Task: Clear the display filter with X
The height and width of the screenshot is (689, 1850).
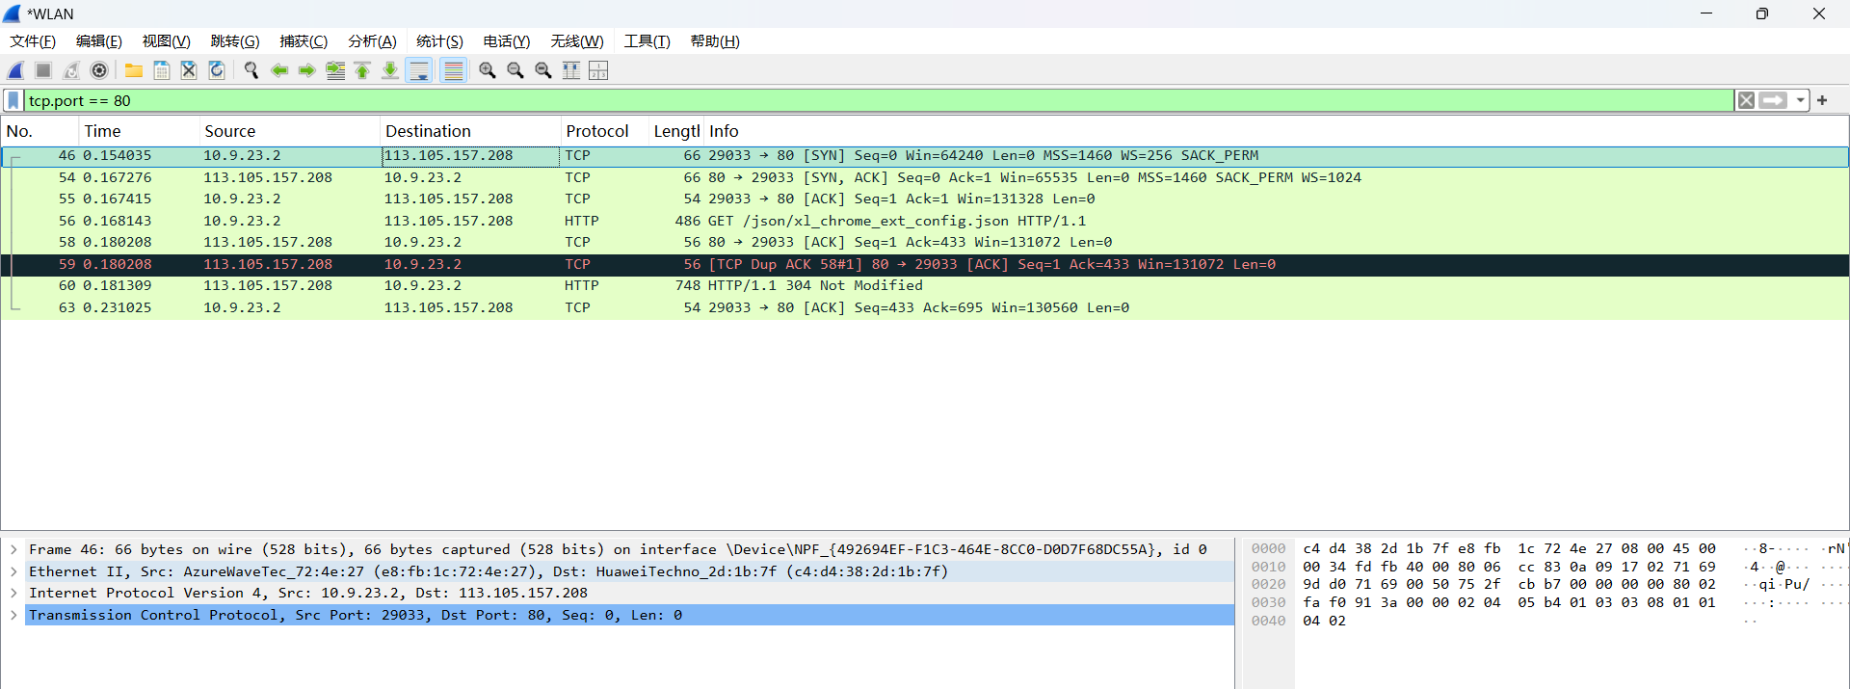Action: [1746, 100]
